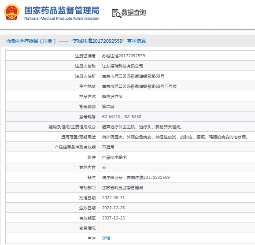Image resolution: width=255 pixels, height=245 pixels.
Task: Click the 备注 label
Action: (92, 178)
